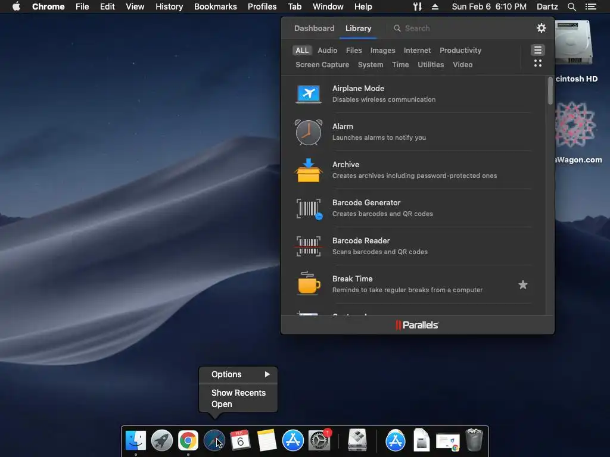Select the Archive tool title text

pyautogui.click(x=346, y=164)
